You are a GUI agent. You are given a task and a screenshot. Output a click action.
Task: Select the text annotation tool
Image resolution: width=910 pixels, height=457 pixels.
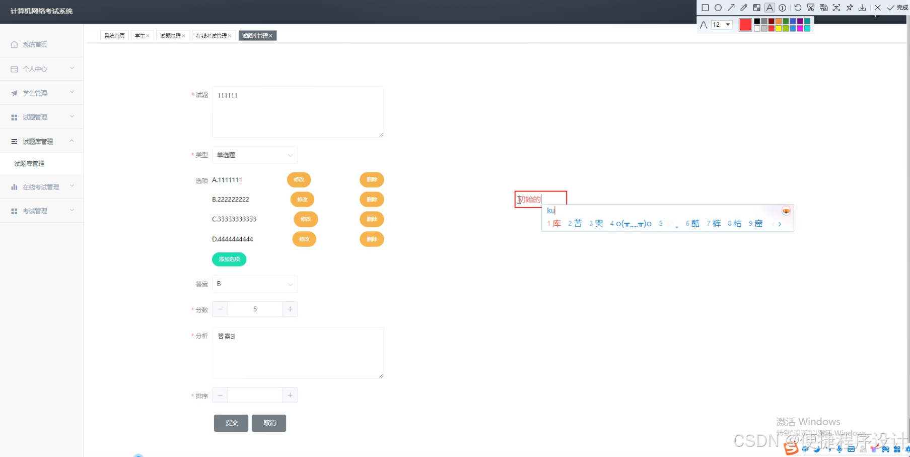click(x=769, y=8)
